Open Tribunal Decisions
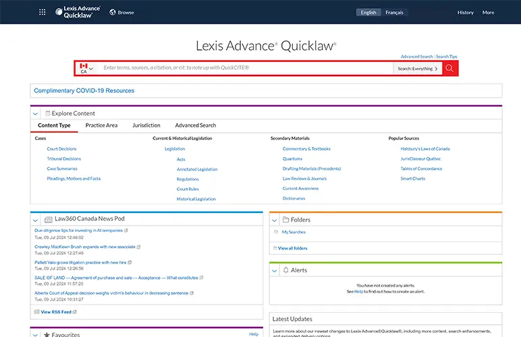 coord(64,159)
